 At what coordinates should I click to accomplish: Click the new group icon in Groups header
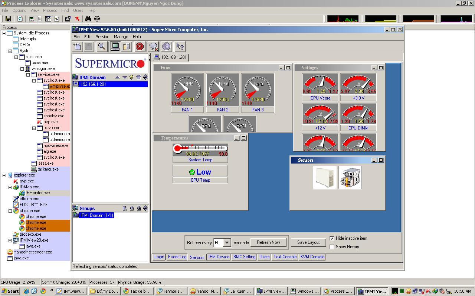[125, 208]
